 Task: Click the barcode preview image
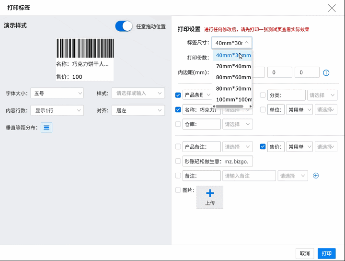click(x=85, y=48)
